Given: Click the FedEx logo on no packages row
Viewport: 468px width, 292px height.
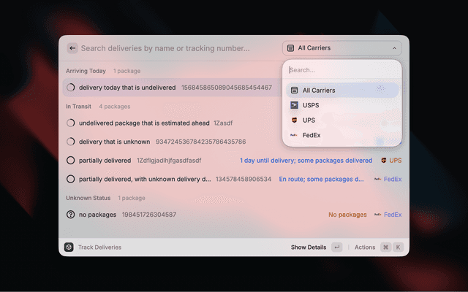Looking at the screenshot, I should click(x=378, y=215).
